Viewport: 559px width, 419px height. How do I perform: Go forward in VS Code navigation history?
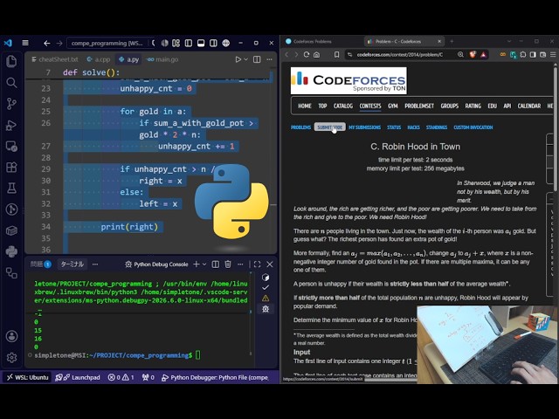tap(59, 43)
